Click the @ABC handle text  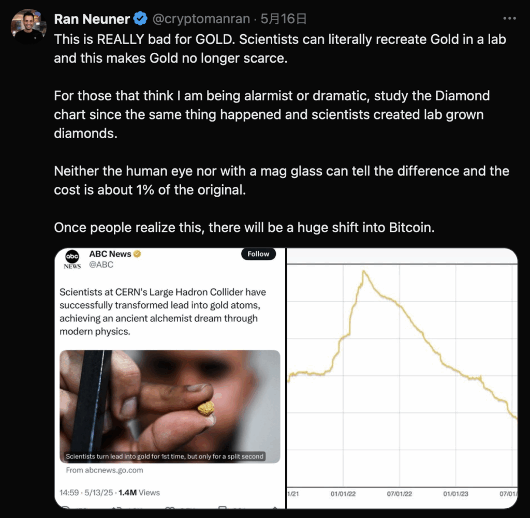click(x=101, y=264)
